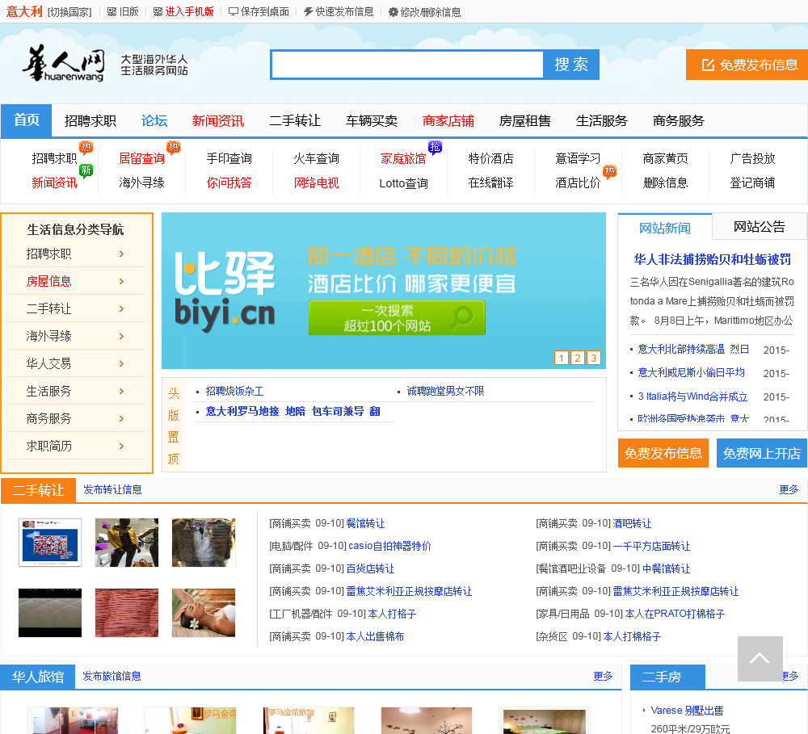Image resolution: width=808 pixels, height=734 pixels.
Task: Focus the site search box
Action: pyautogui.click(x=407, y=65)
